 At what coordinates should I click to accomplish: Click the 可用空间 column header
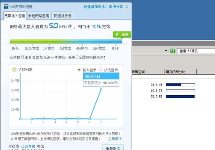[148, 72]
